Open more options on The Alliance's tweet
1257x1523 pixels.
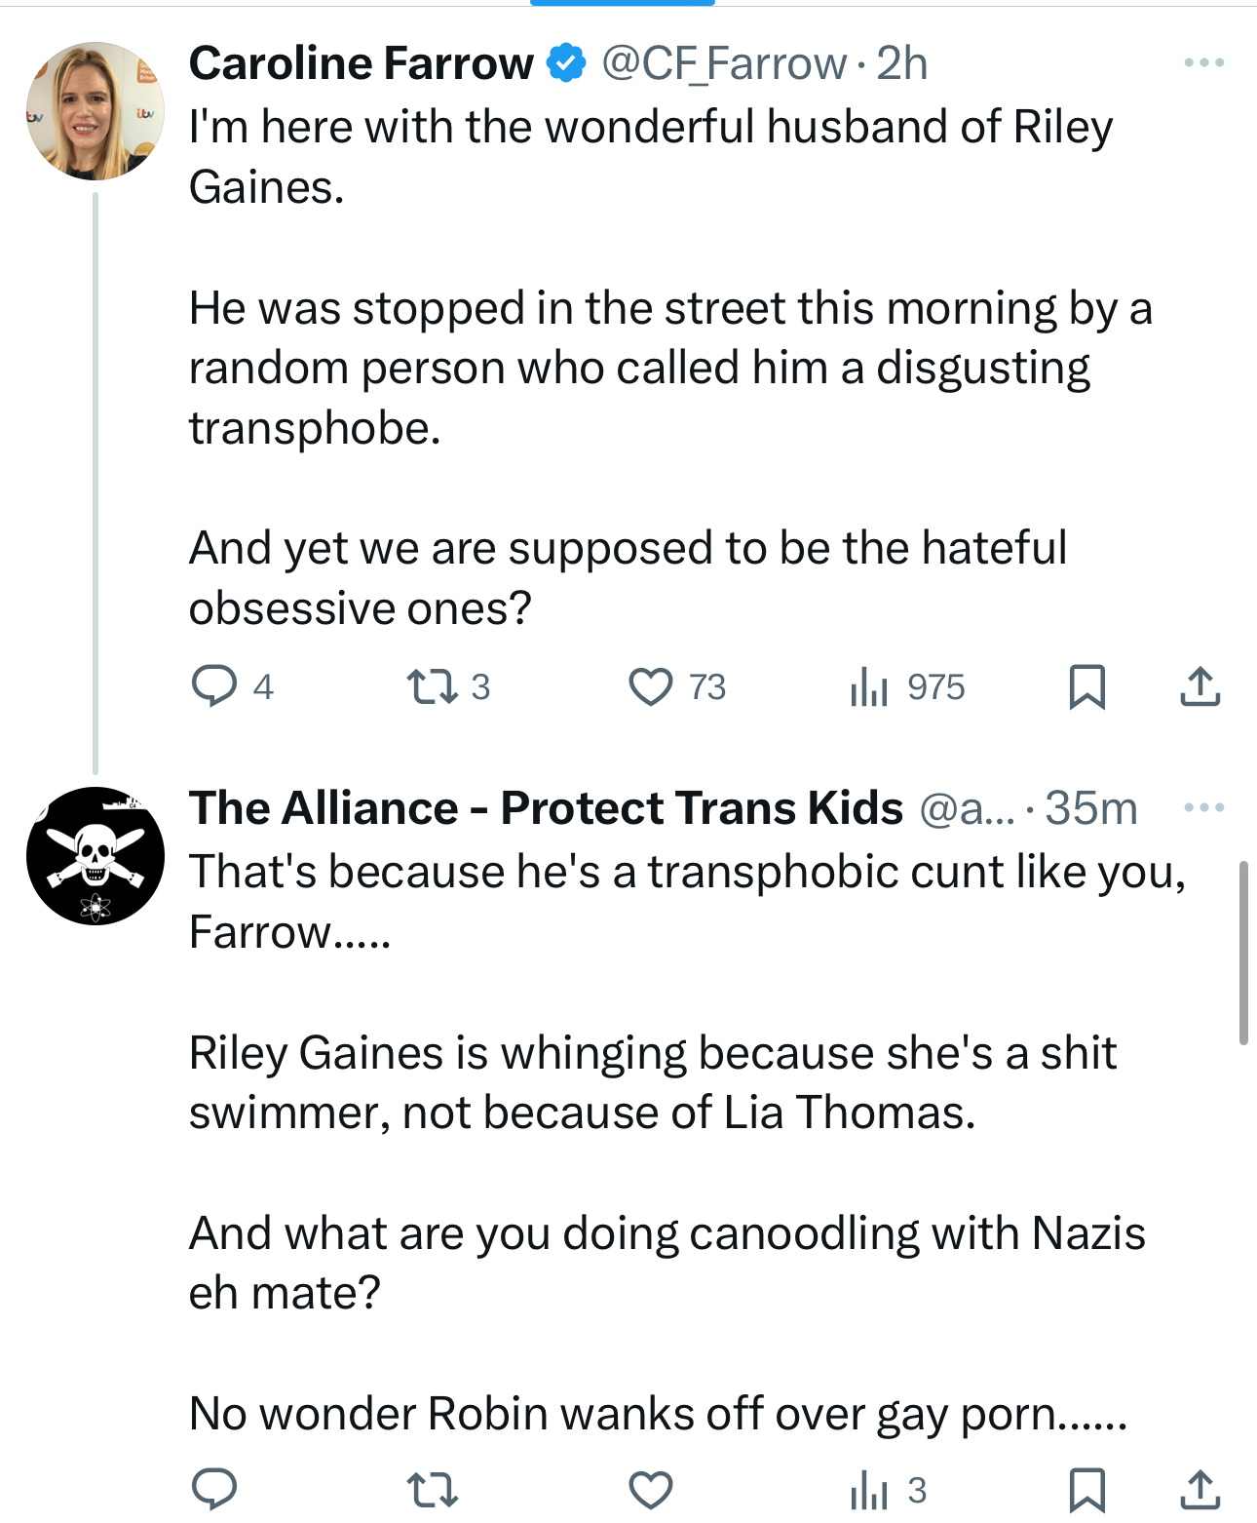pyautogui.click(x=1203, y=807)
